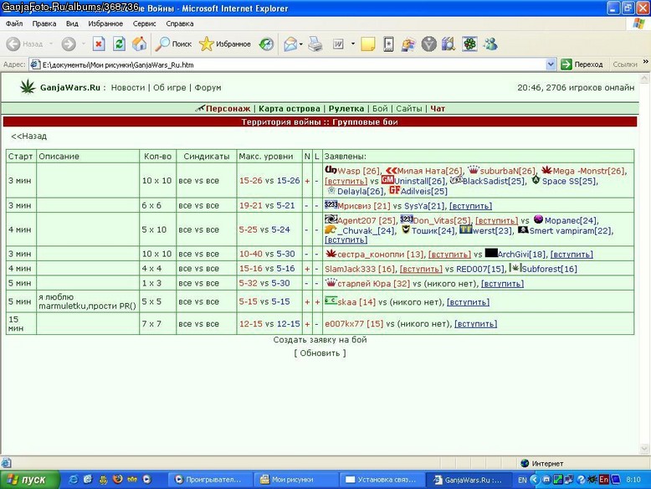Viewport: 651px width, 489px height.
Task: Open the Сервис menu
Action: 145,23
